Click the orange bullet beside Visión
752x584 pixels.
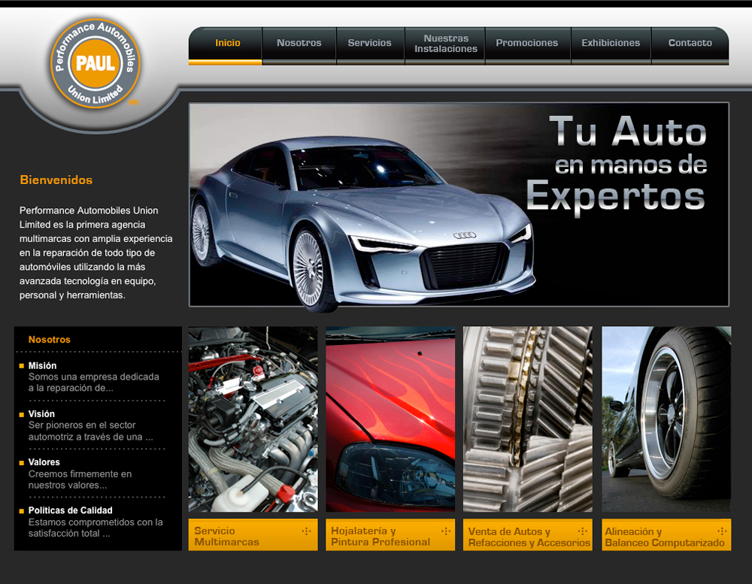pos(22,414)
